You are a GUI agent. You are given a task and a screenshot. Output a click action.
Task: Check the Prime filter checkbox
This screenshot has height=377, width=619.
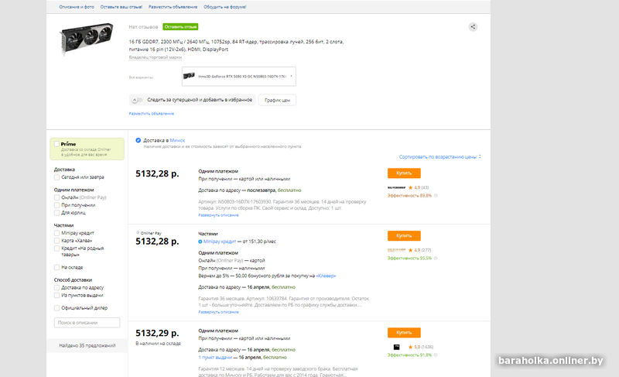pyautogui.click(x=56, y=144)
